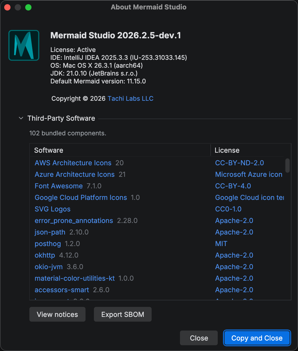Open Apache-2.0 license for material-color-utilities-kt
This screenshot has width=298, height=351.
[234, 278]
